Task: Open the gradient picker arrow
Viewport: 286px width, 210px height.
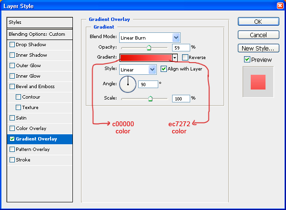Action: [x=175, y=58]
